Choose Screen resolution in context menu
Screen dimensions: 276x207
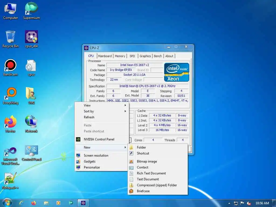(x=102, y=156)
